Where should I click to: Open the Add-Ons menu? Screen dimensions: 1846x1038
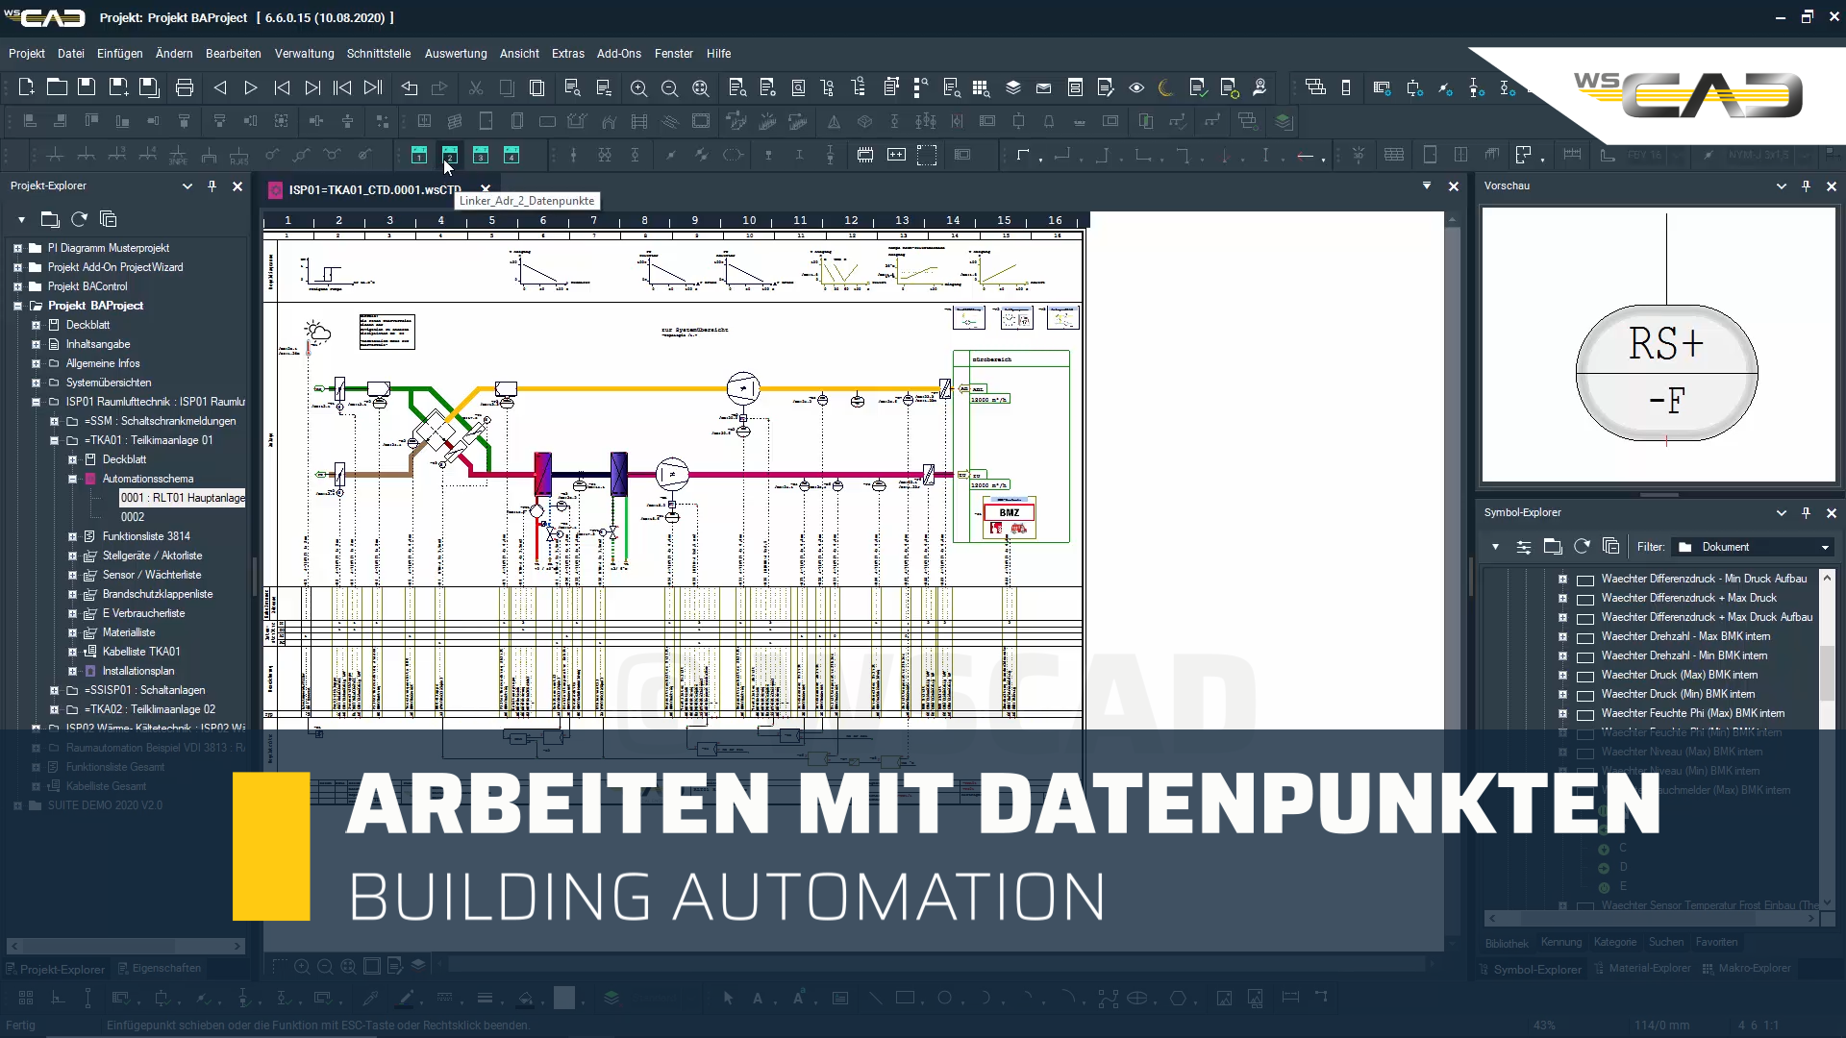618,54
